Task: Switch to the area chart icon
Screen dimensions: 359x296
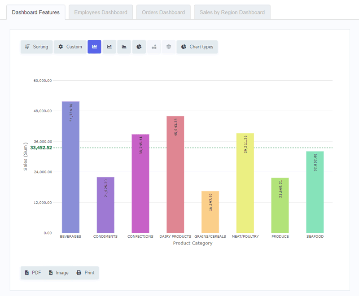Action: tap(124, 47)
